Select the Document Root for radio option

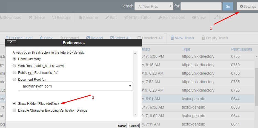click(15, 79)
